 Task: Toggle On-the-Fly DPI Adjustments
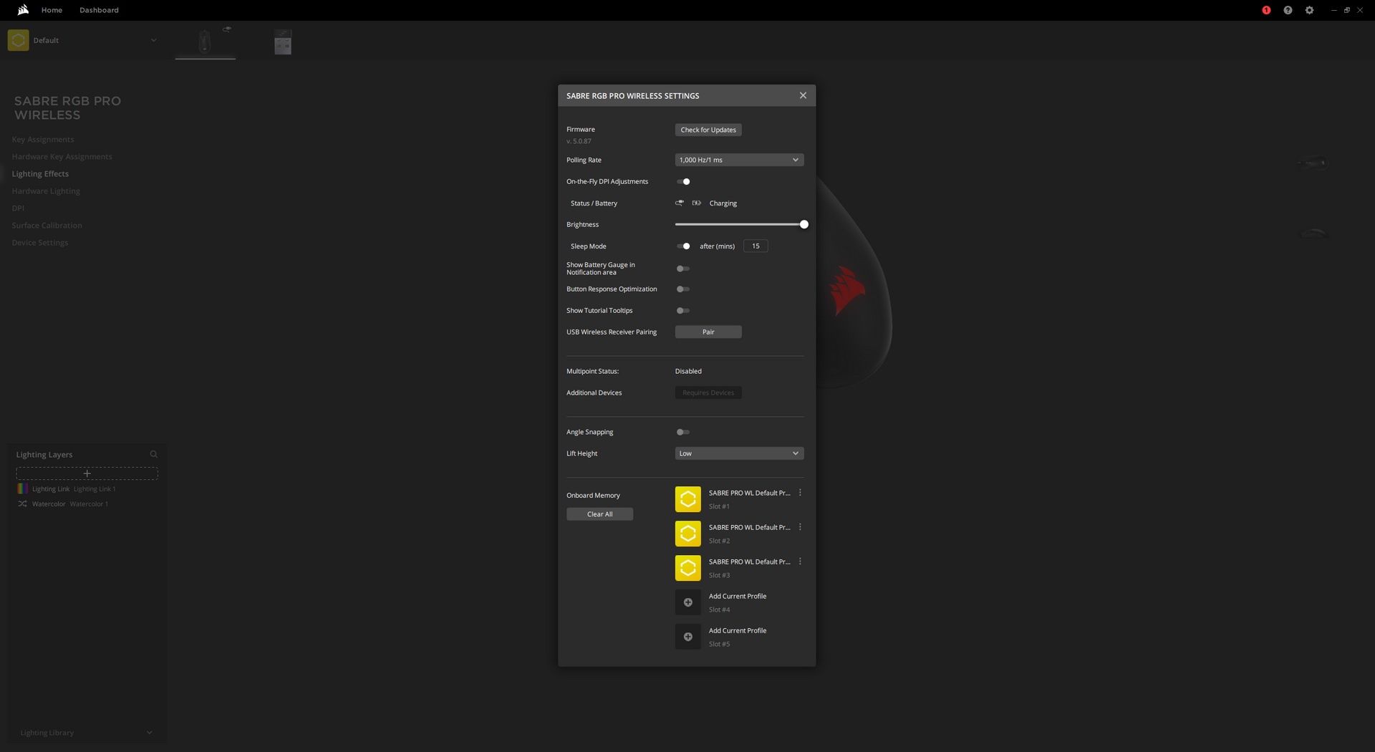[683, 181]
